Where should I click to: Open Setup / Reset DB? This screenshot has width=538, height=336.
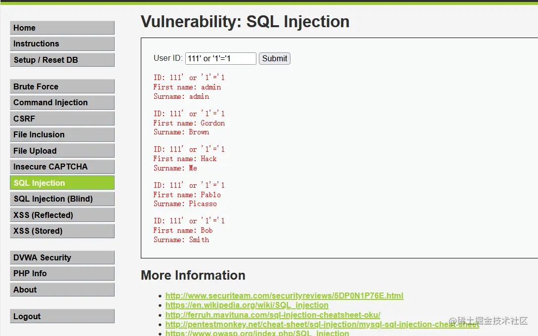click(62, 60)
